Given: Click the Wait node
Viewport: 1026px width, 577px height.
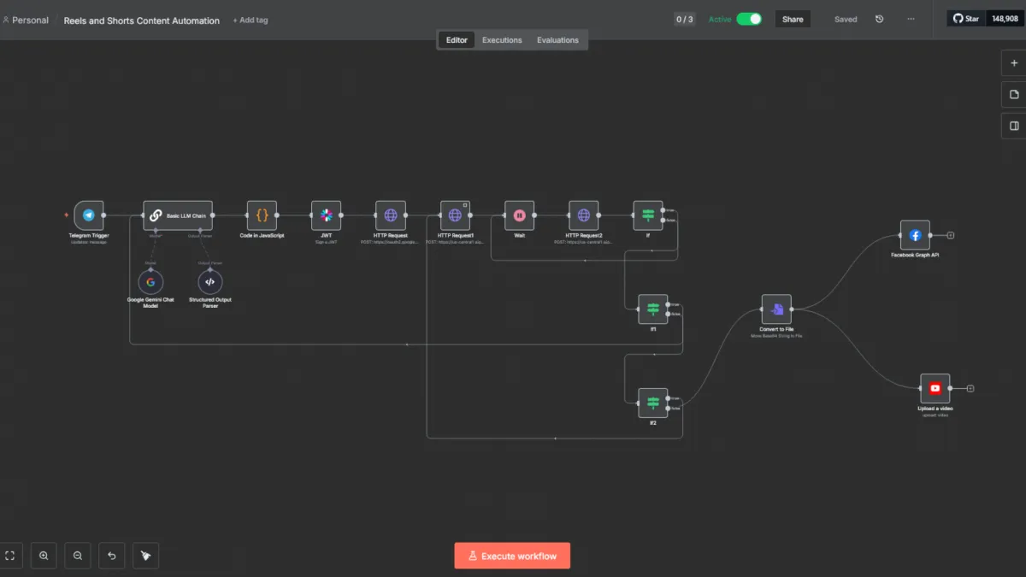Looking at the screenshot, I should point(519,215).
